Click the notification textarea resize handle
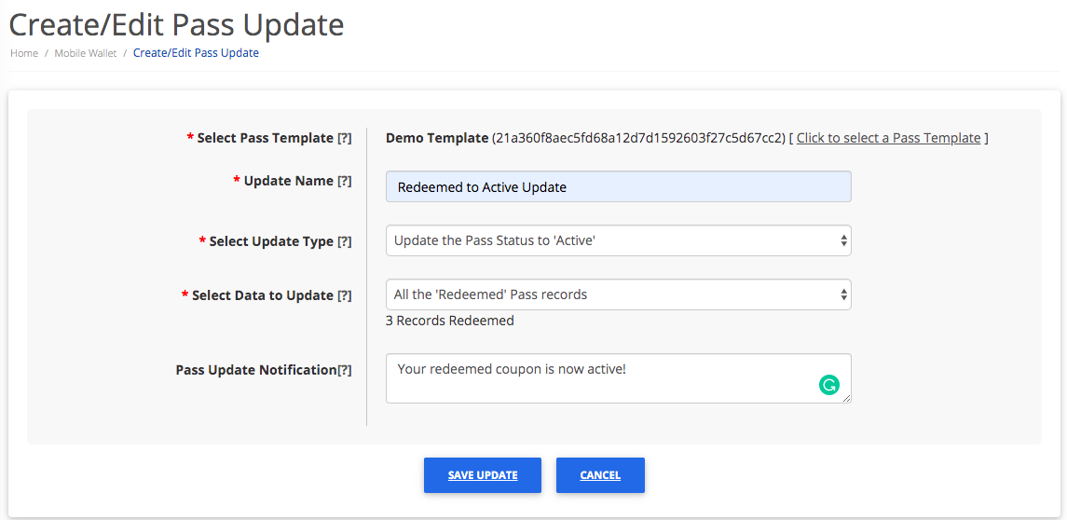Screen dimensions: 1067x520 pos(846,399)
